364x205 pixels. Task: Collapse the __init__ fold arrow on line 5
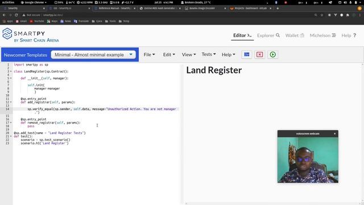[x=11, y=79]
